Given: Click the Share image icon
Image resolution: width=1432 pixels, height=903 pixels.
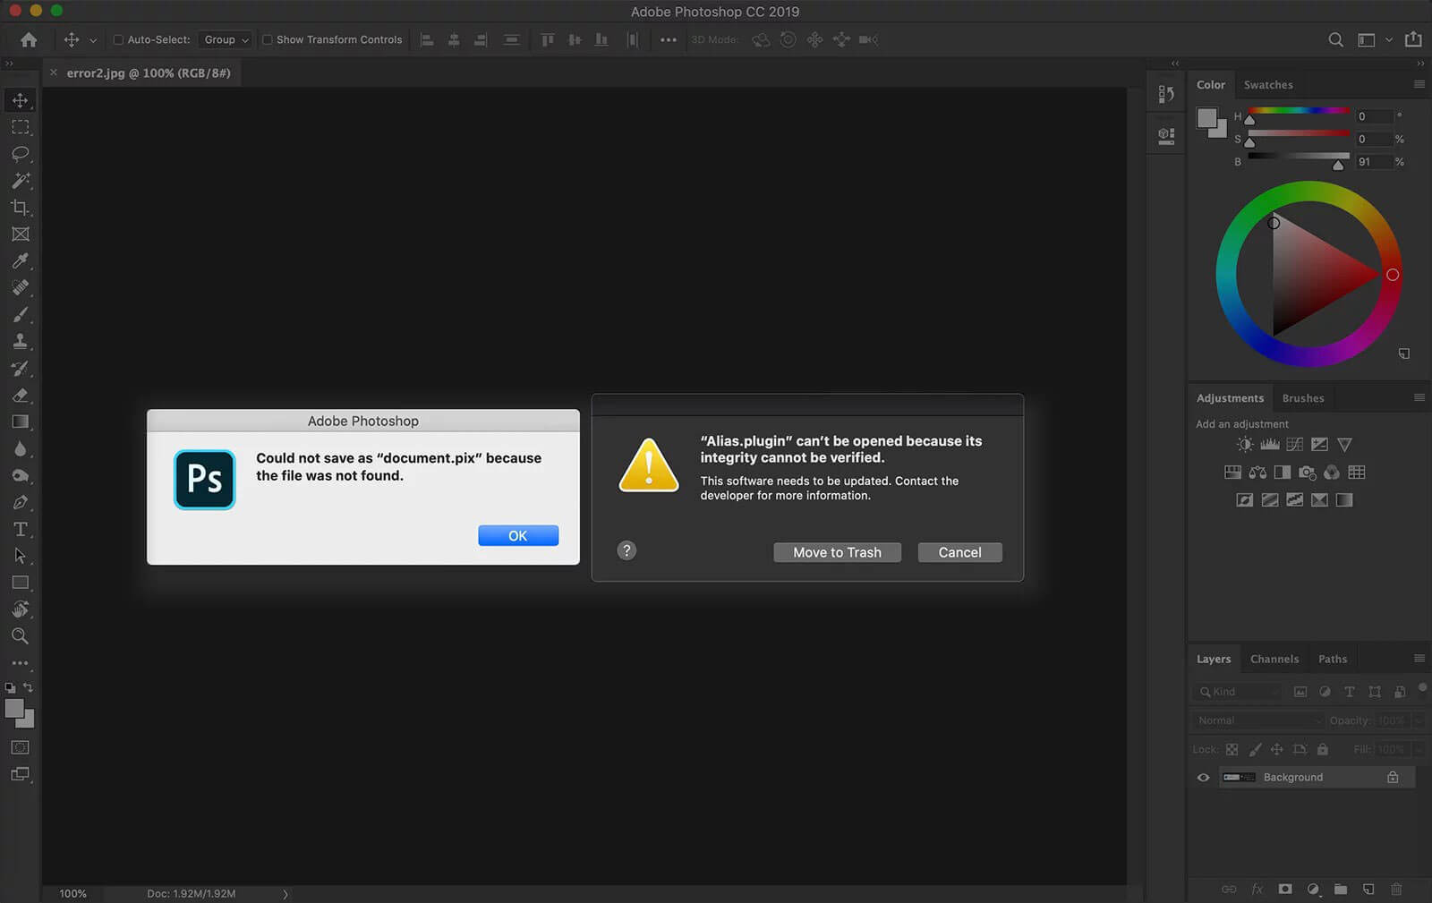Looking at the screenshot, I should 1413,39.
